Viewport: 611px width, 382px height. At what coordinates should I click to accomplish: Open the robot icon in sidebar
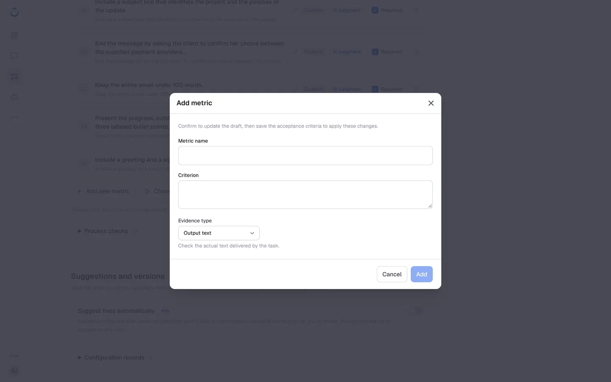14,97
